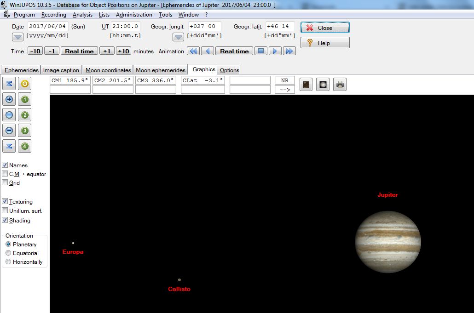The width and height of the screenshot is (474, 313).
Task: Print the graphic with printer icon
Action: 340,85
